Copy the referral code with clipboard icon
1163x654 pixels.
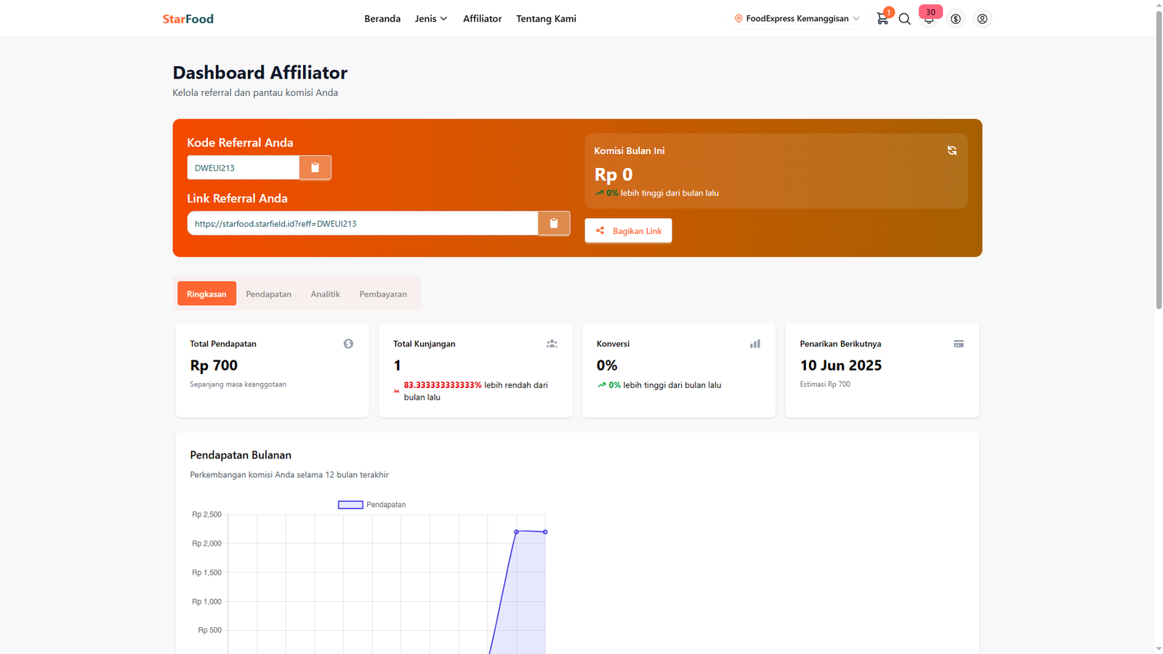315,168
